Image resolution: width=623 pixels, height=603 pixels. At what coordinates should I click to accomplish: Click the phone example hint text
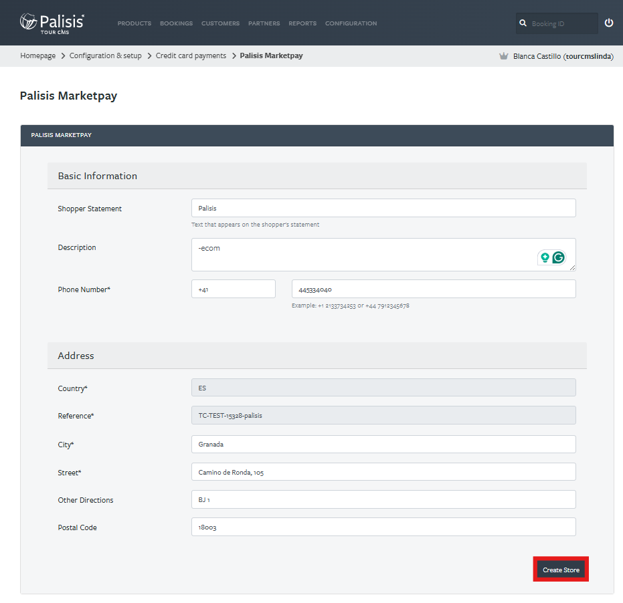click(351, 306)
